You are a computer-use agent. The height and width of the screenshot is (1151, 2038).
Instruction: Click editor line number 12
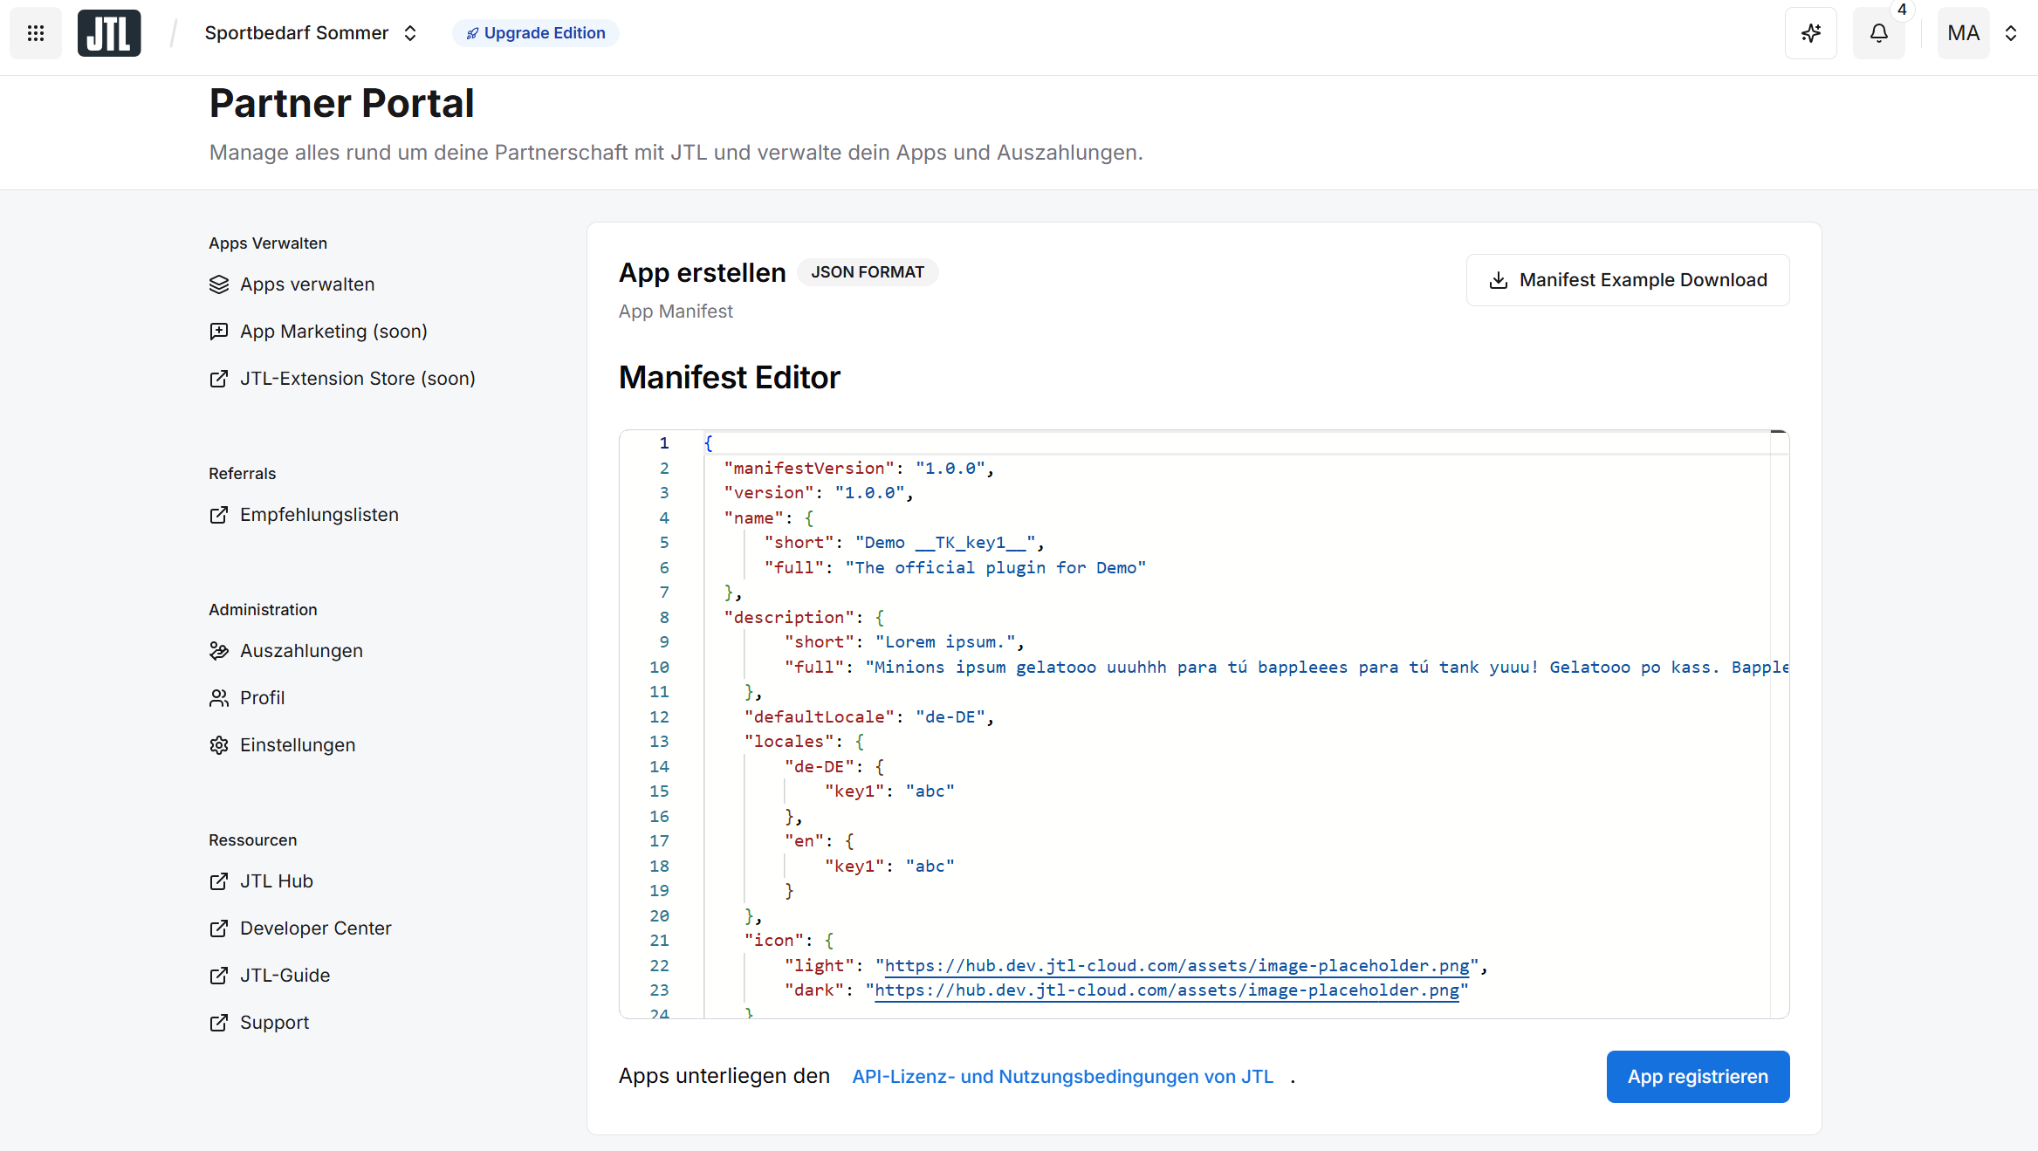[659, 717]
